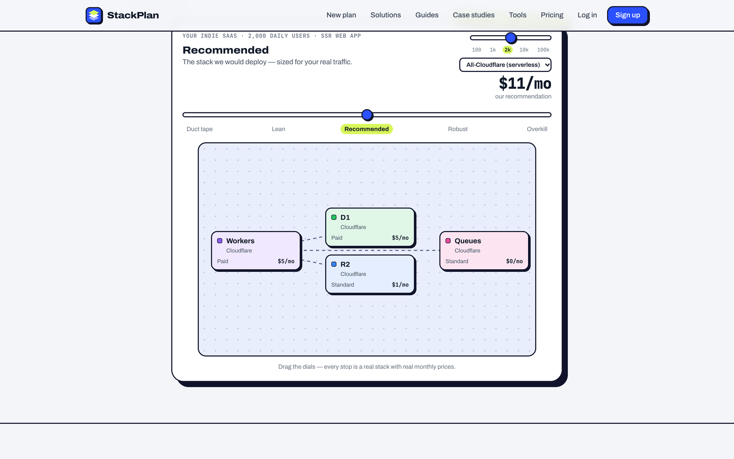The height and width of the screenshot is (459, 734).
Task: Select the R2 storage node card
Action: coord(370,274)
